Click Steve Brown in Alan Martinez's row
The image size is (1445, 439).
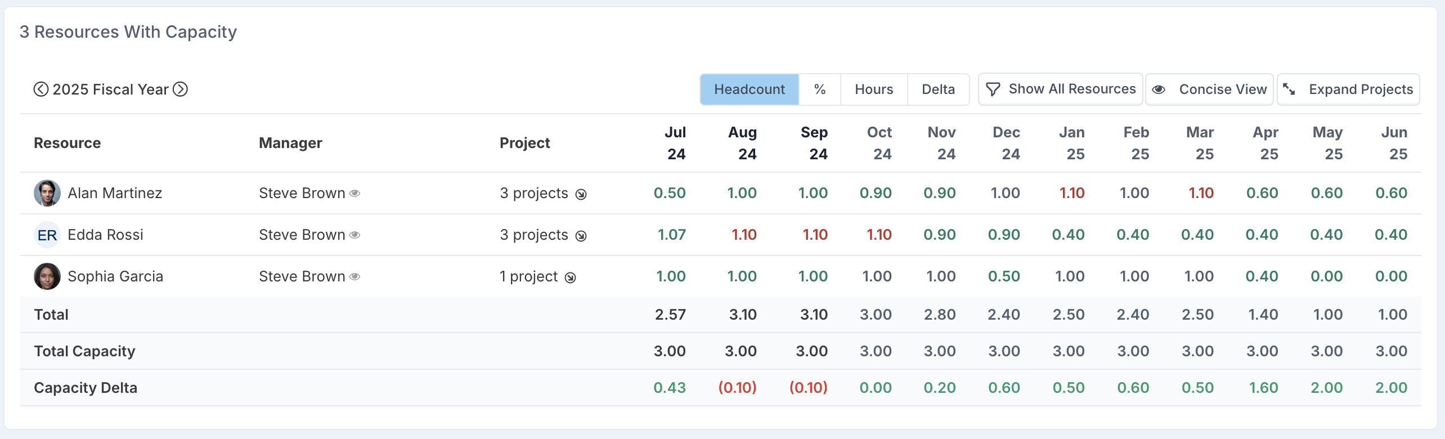302,193
